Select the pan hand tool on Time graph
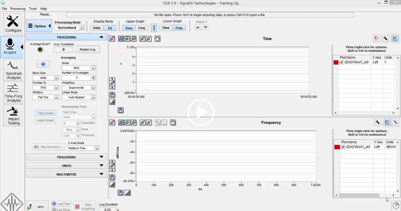The image size is (401, 211). tap(157, 39)
